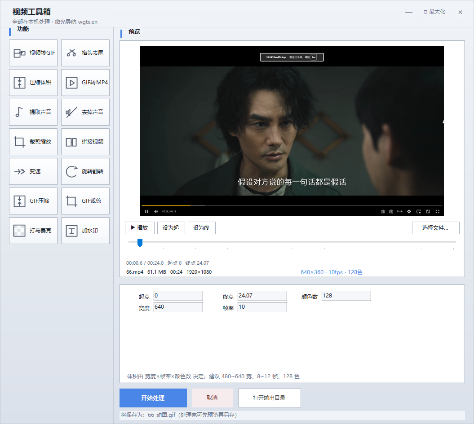Edit the 宽度 width field
The height and width of the screenshot is (424, 474).
point(178,307)
